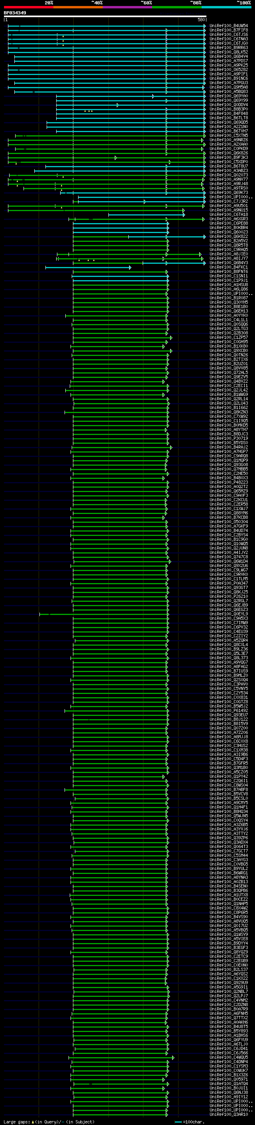The image size is (255, 1125).
Task: Select hit label UniRef100_Q9XCB0
Action: (x=229, y=351)
